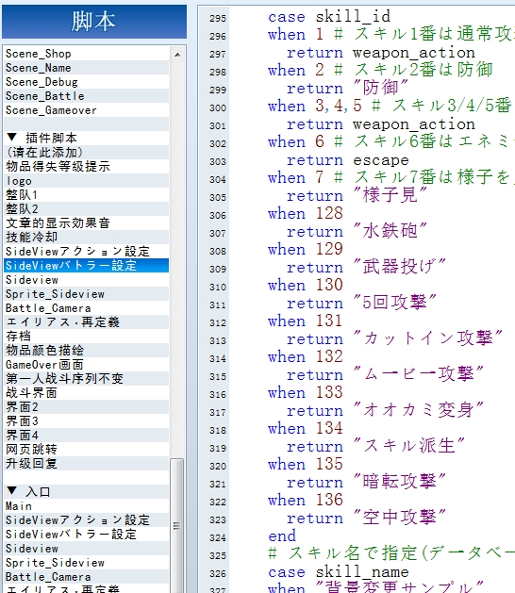Screen dimensions: 515x593
Task: Open GameOver画面 script
Action: 86,365
